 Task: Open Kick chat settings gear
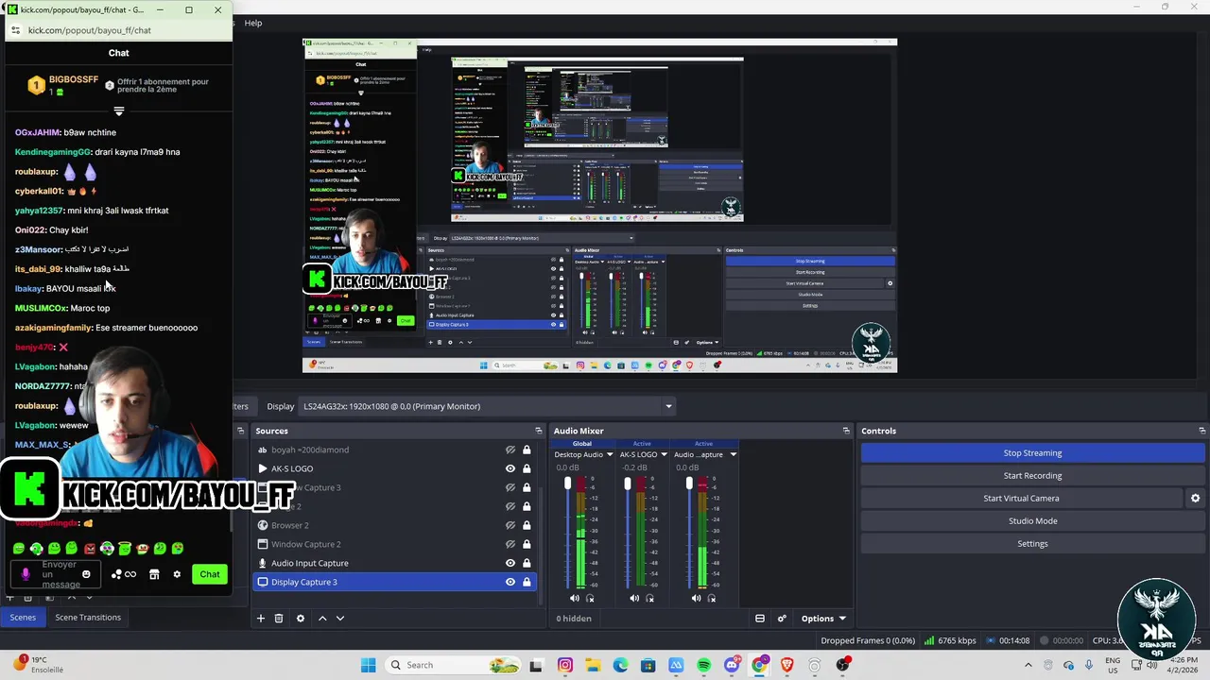(x=177, y=574)
